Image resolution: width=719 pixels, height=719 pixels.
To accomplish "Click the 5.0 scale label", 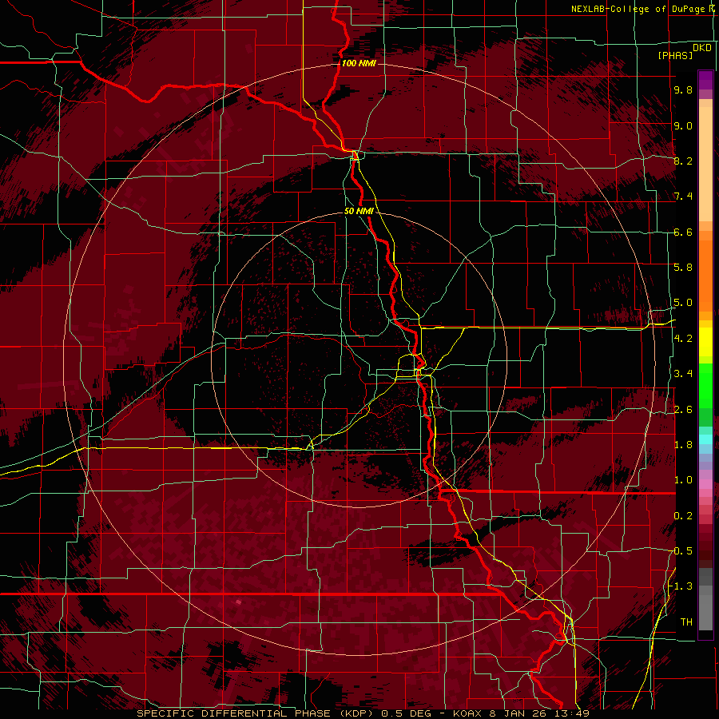I will 683,303.
